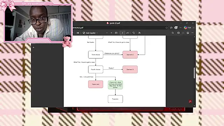
Task: Open the Copilot Chat button
Action: 188,28
